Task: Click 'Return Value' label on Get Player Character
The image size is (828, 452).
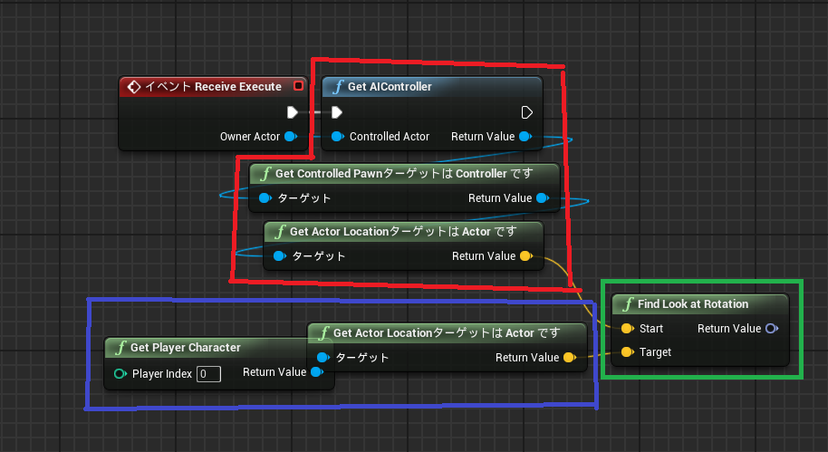Action: click(274, 371)
